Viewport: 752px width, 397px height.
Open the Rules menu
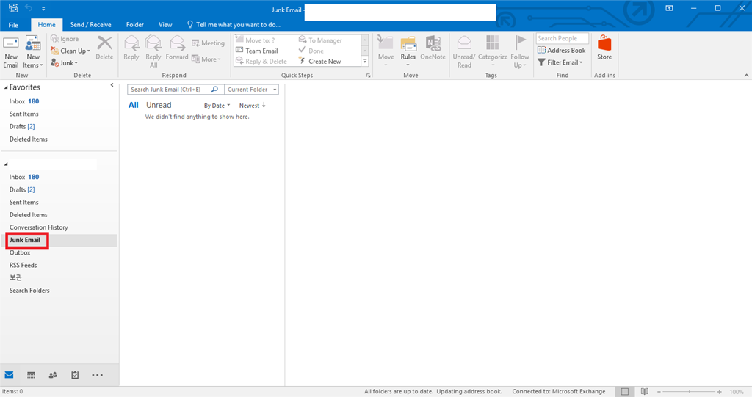coord(408,51)
